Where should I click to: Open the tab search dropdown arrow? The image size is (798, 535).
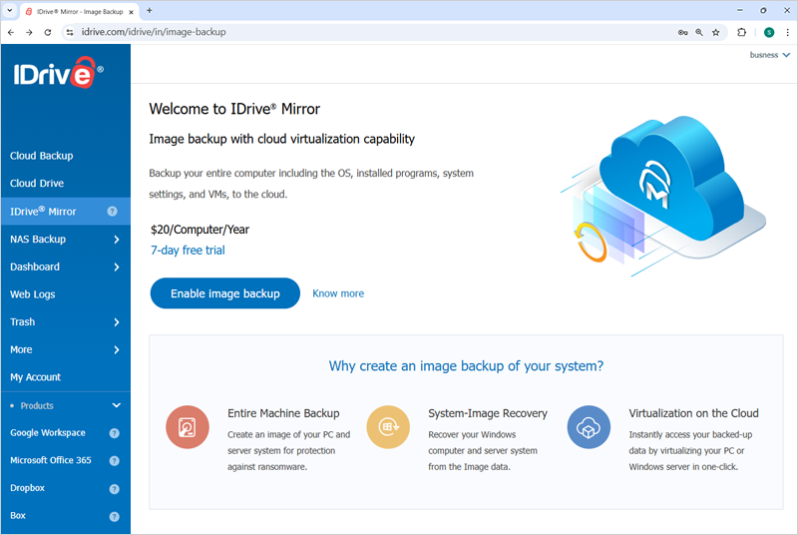(10, 10)
